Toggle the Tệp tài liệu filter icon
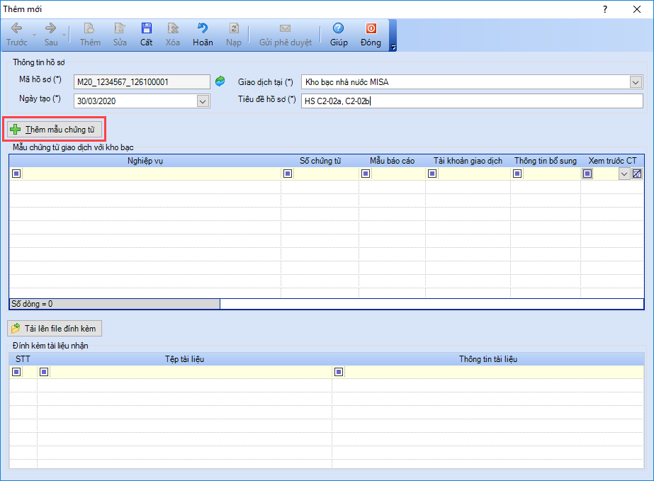 click(44, 372)
